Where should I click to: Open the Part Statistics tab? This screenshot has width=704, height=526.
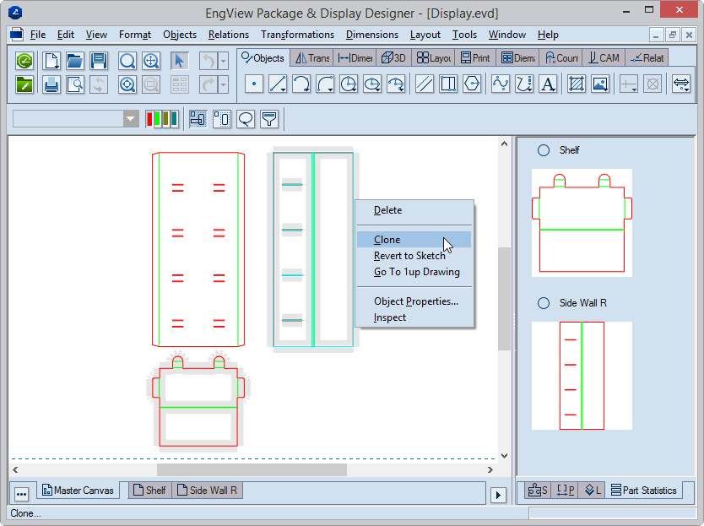click(645, 490)
